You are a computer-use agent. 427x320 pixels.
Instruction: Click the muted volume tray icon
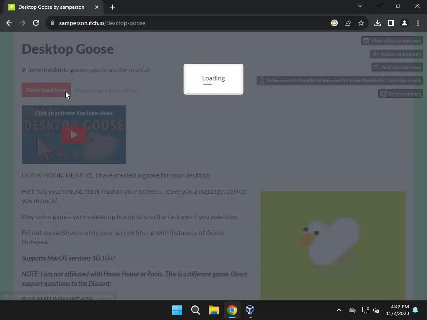click(377, 310)
